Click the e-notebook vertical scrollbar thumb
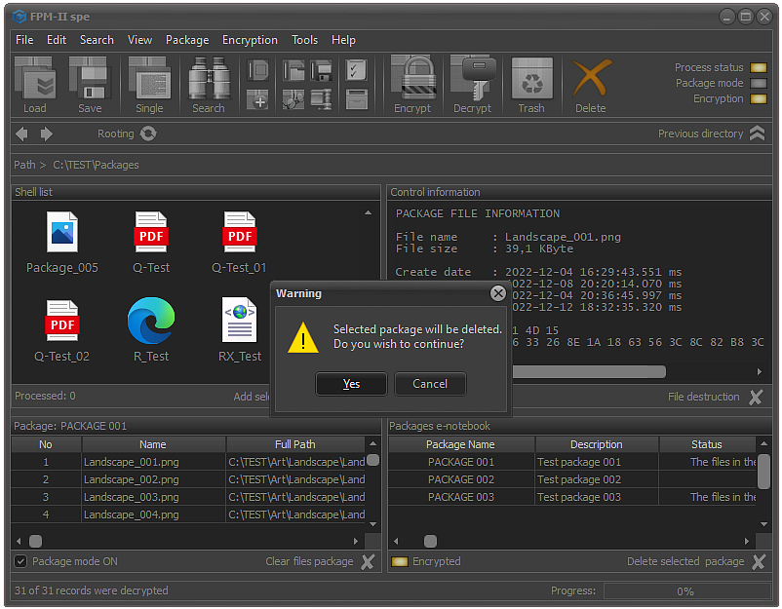 [x=763, y=472]
